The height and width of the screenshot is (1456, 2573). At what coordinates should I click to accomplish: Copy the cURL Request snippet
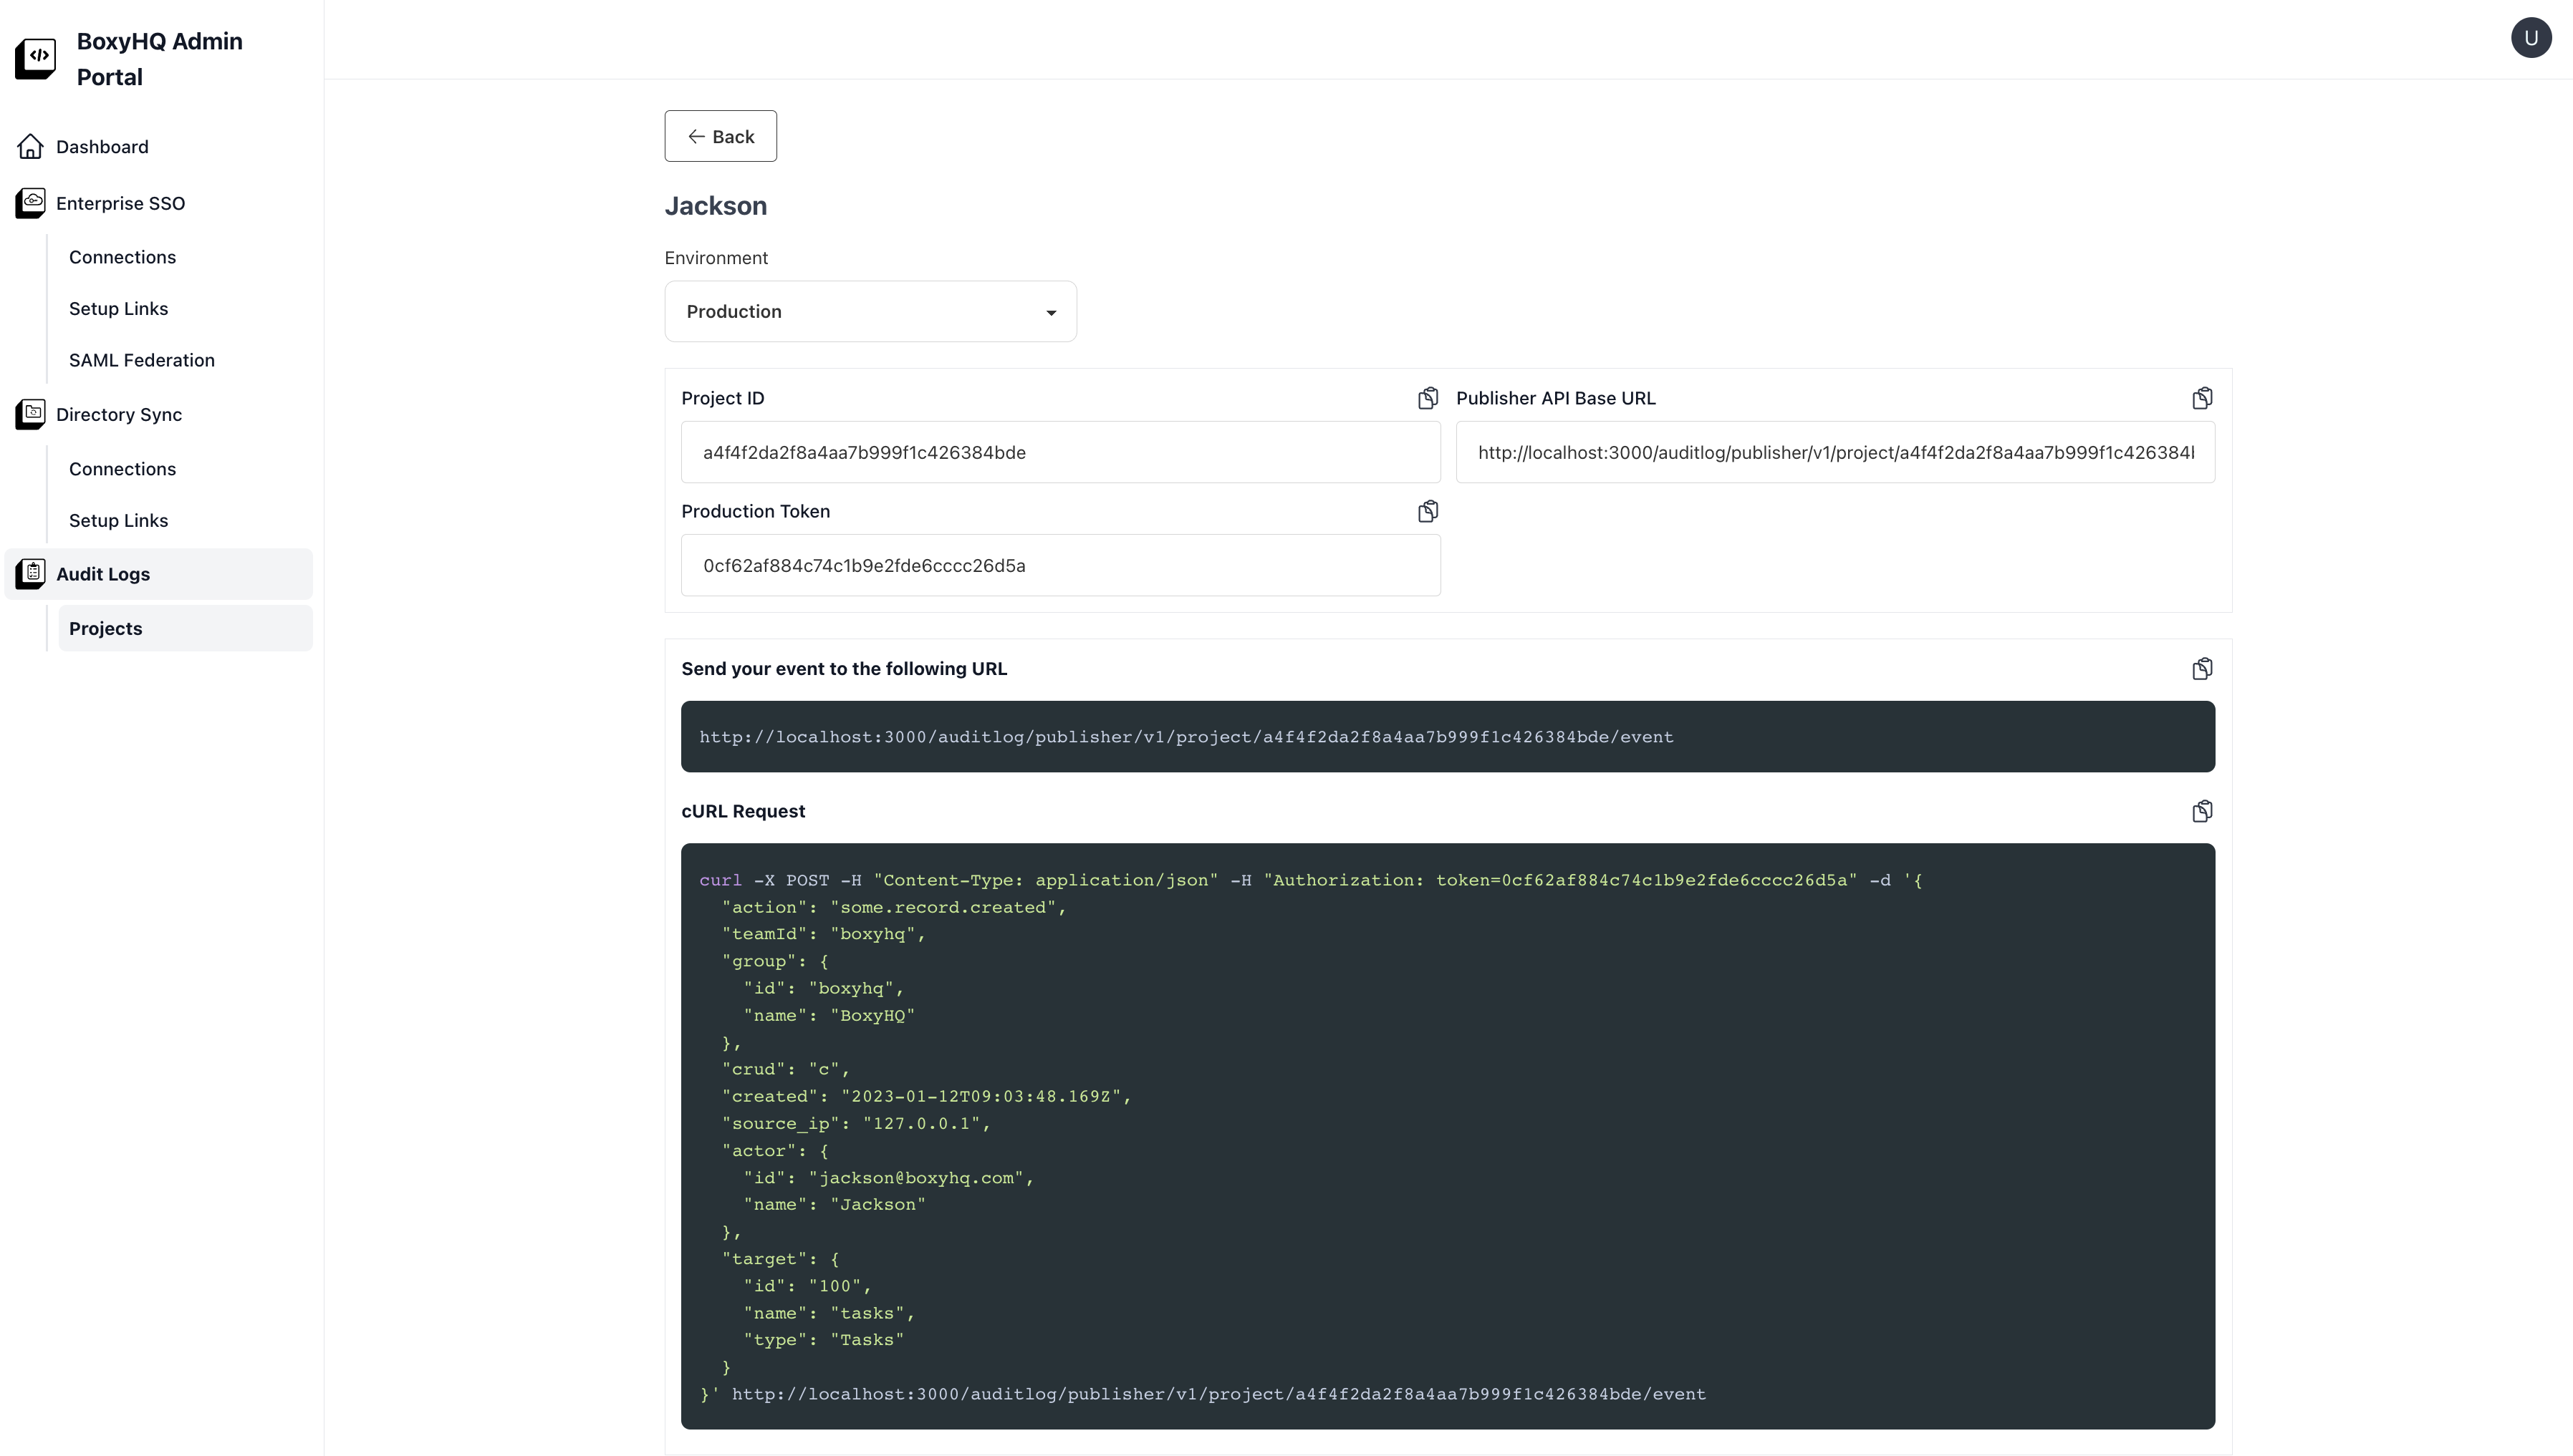tap(2202, 811)
